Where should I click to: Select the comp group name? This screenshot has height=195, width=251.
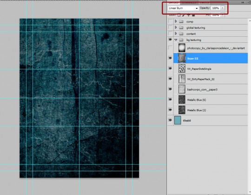(x=190, y=21)
